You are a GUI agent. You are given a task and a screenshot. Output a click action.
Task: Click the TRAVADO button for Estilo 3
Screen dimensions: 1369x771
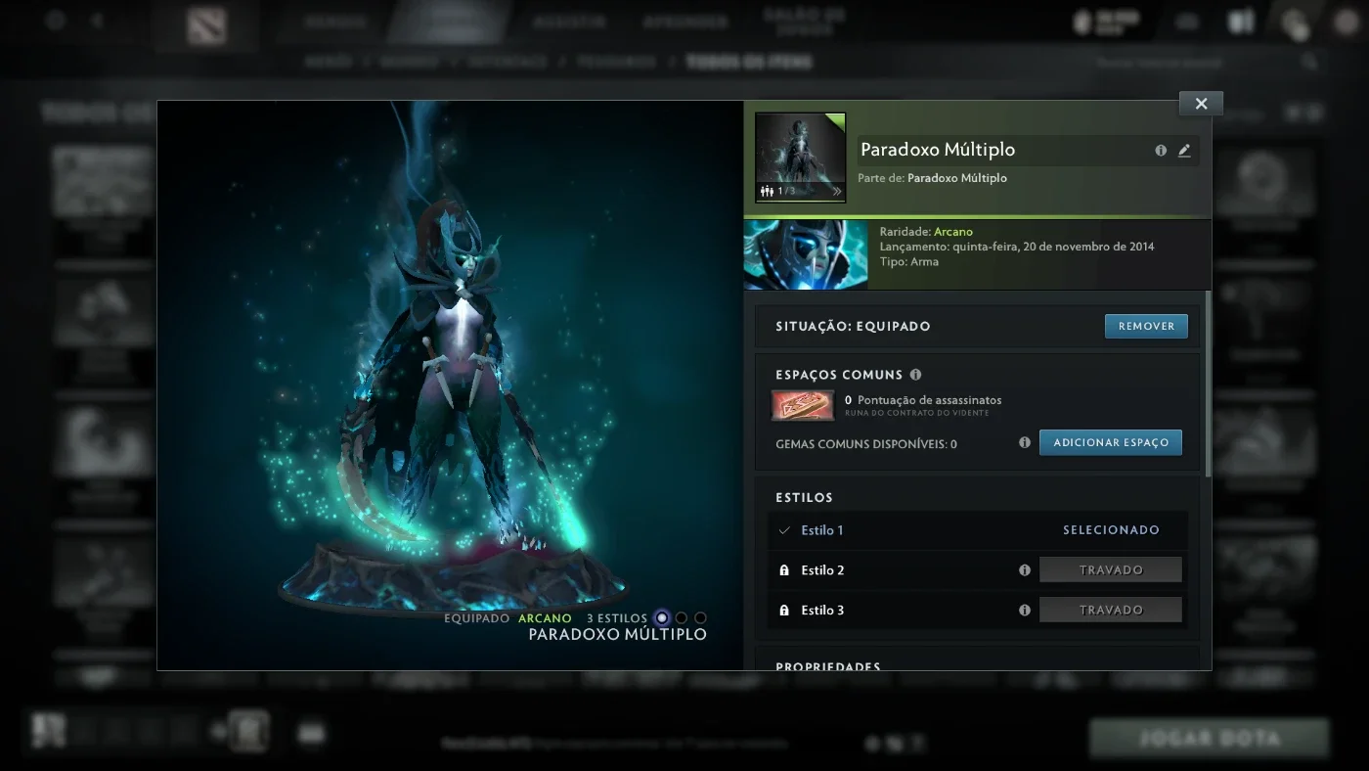pyautogui.click(x=1111, y=610)
